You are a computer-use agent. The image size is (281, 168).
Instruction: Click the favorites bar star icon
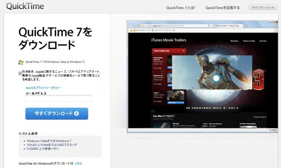coord(131,30)
